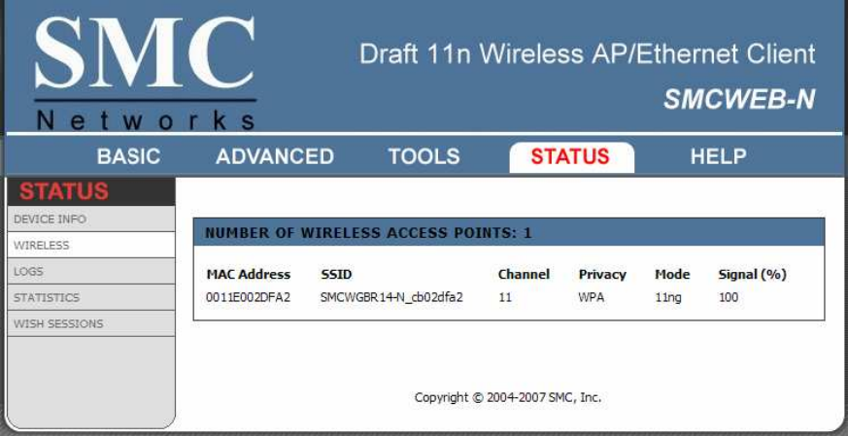Select Wireless in the sidebar

[x=91, y=245]
